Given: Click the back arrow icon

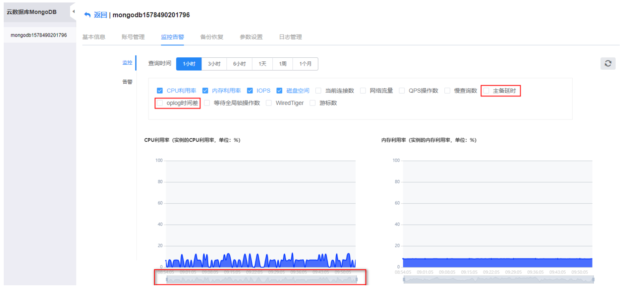Looking at the screenshot, I should click(87, 15).
